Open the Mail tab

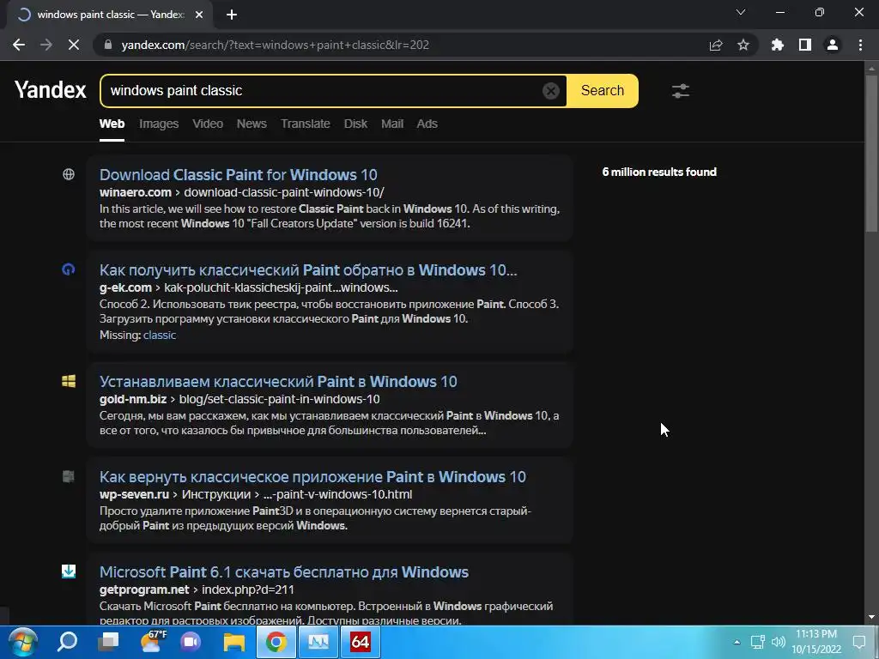coord(392,124)
